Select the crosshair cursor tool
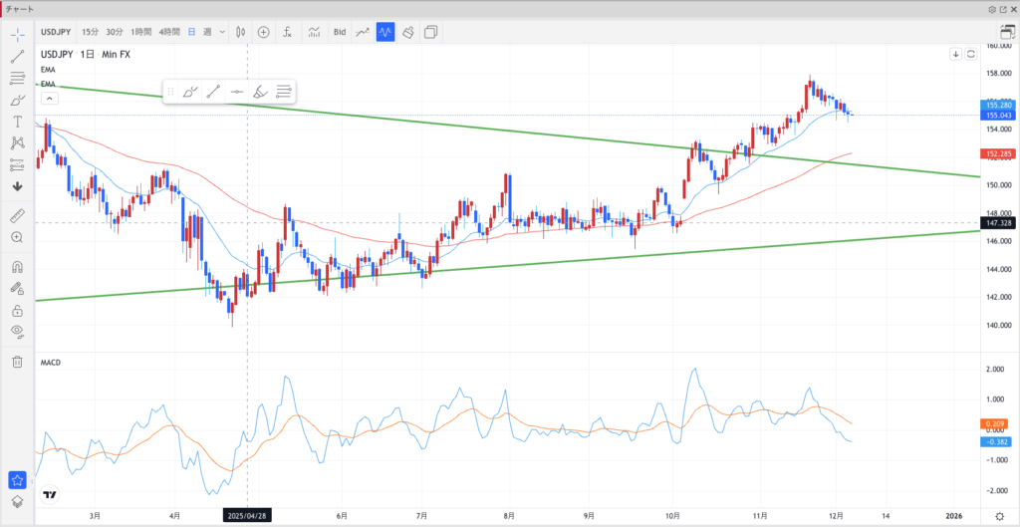 [18, 34]
